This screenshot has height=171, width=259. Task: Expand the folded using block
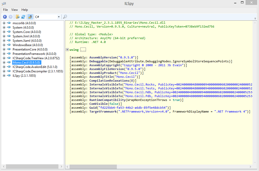67,49
